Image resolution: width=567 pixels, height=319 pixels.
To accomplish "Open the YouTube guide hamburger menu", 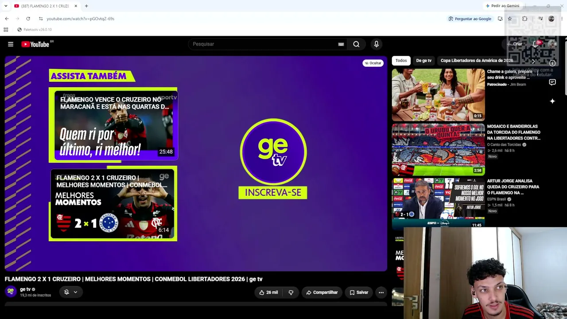I will coord(11,44).
